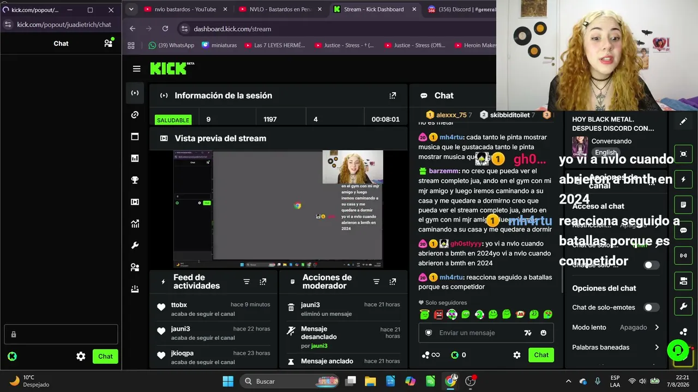The image size is (698, 392).
Task: Pop out the Información de la sesión panel
Action: pyautogui.click(x=393, y=95)
